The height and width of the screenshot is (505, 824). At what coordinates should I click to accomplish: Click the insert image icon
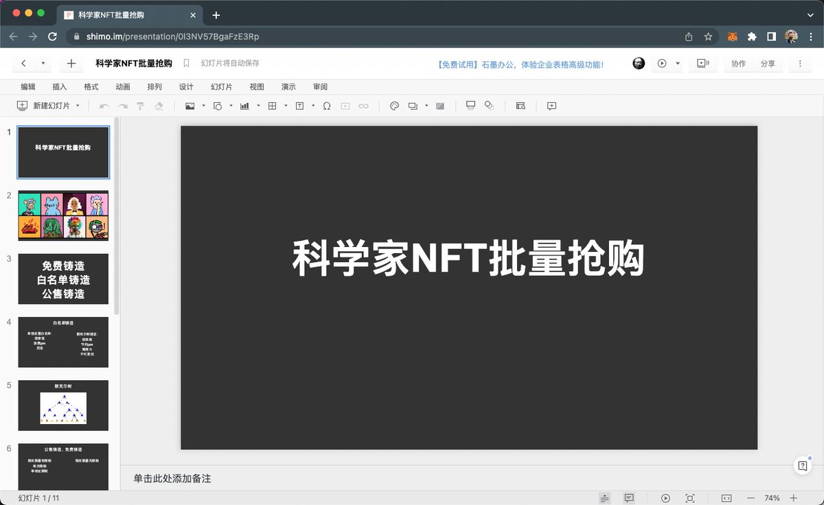pos(190,106)
